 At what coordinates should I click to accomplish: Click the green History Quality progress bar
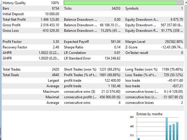120,3
